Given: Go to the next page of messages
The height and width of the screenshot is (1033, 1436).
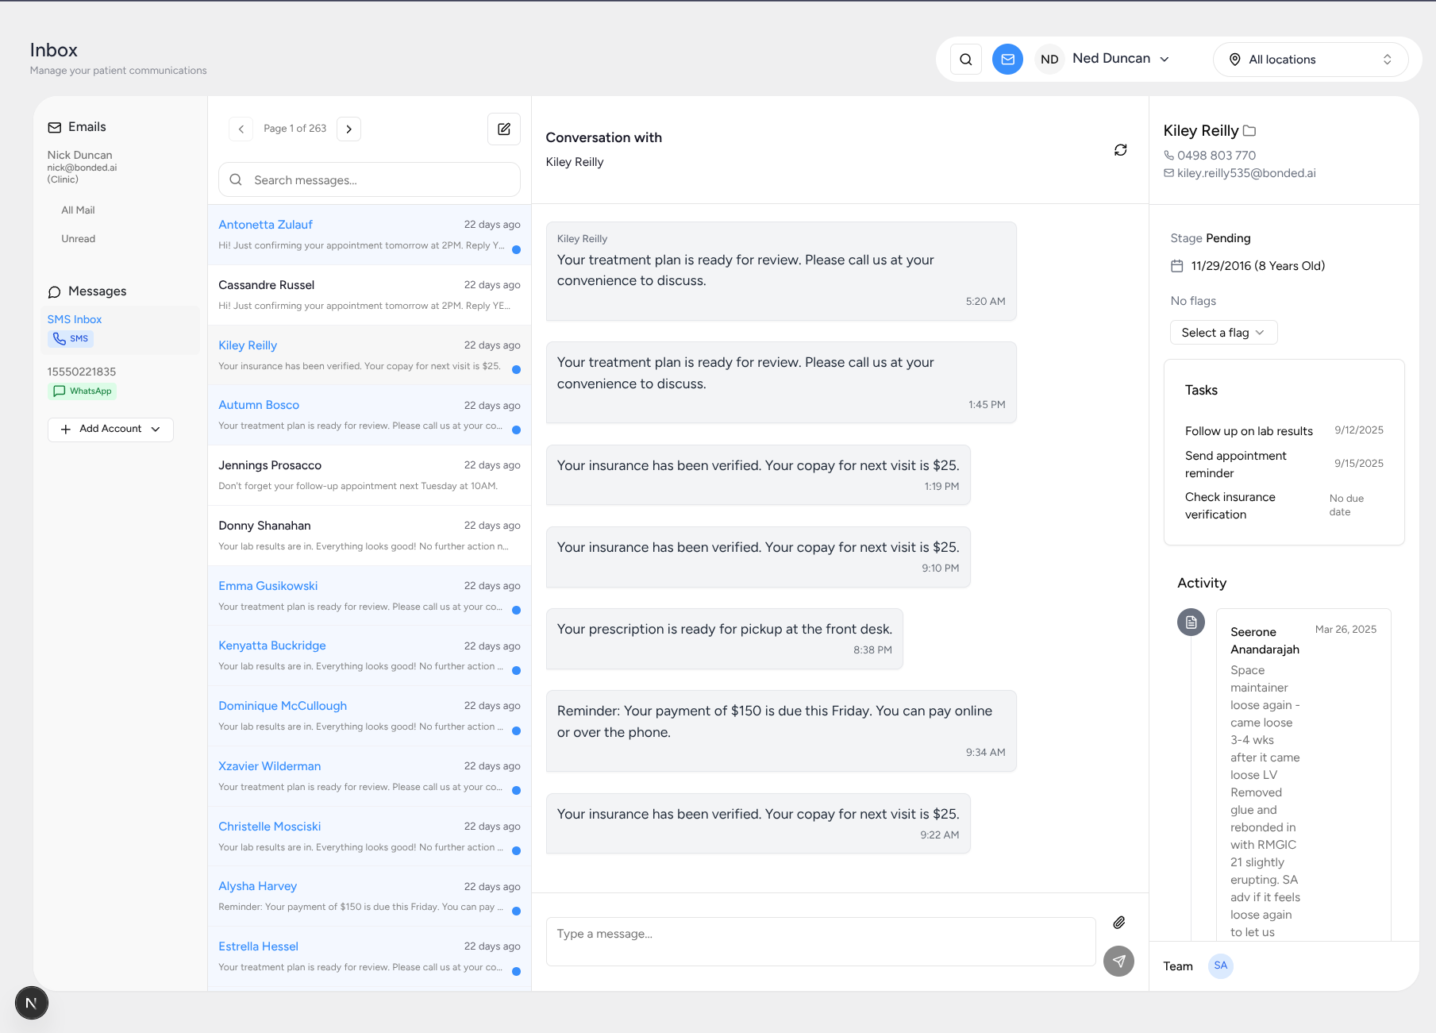Looking at the screenshot, I should click(348, 129).
